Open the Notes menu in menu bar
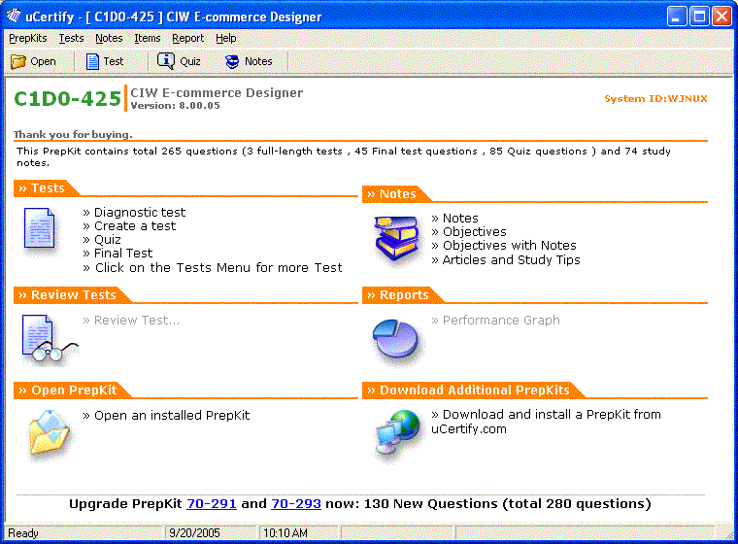Viewport: 738px width, 544px height. click(109, 38)
